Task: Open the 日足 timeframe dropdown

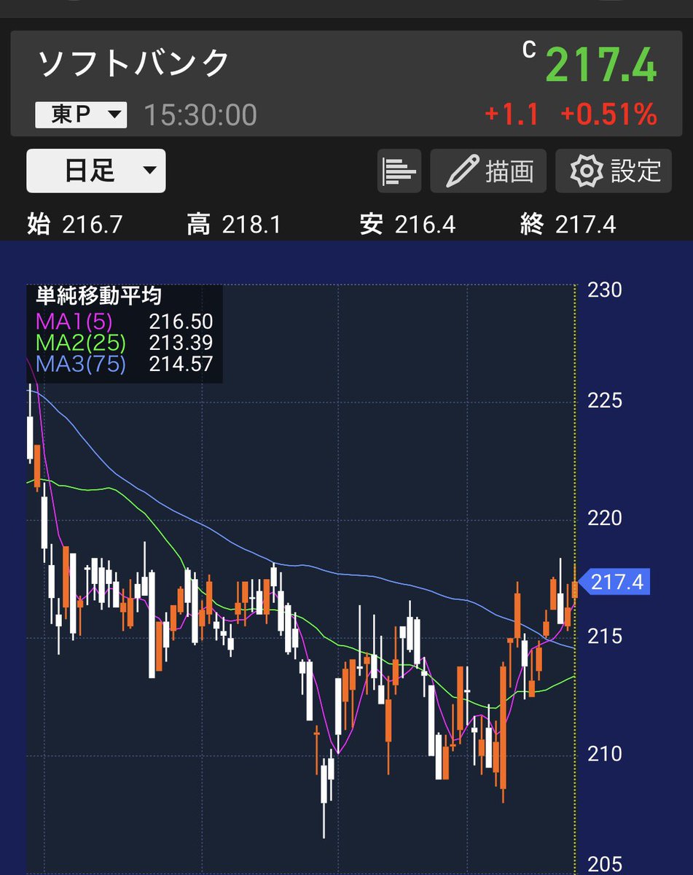Action: click(x=95, y=171)
